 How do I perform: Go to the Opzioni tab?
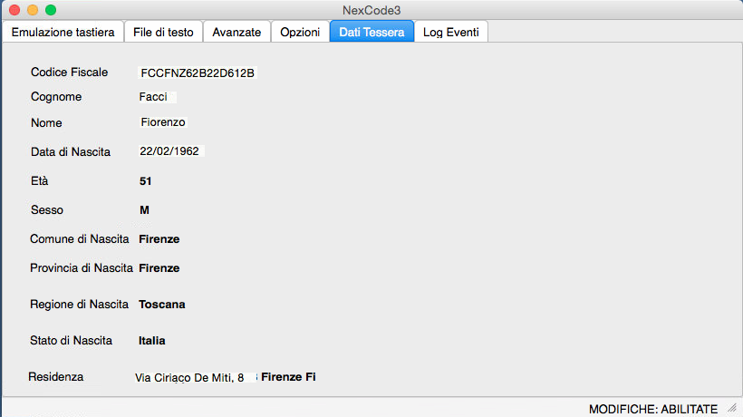click(x=300, y=32)
